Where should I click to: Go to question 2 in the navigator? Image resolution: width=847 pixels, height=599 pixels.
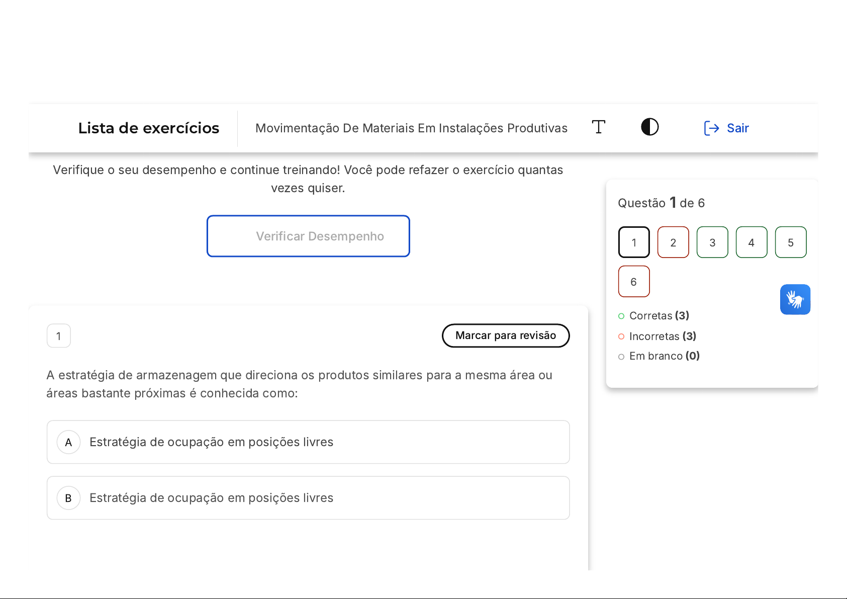pos(673,242)
